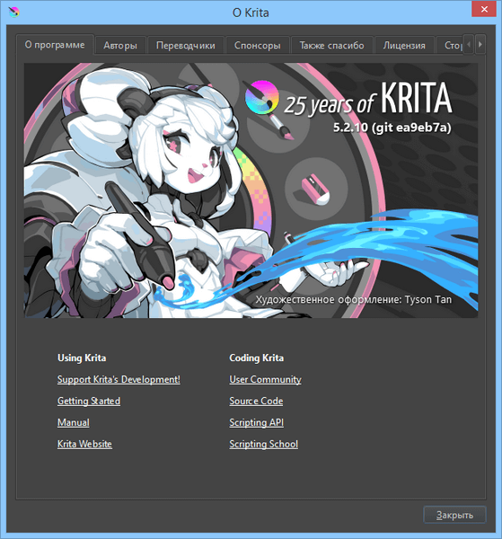Click the Coding Krita heading
Viewport: 502px width, 539px height.
coord(256,358)
